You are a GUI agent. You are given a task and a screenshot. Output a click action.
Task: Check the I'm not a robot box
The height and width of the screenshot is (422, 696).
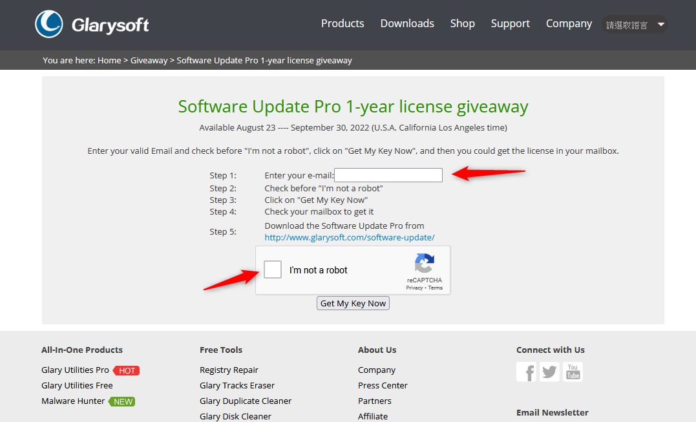(273, 269)
